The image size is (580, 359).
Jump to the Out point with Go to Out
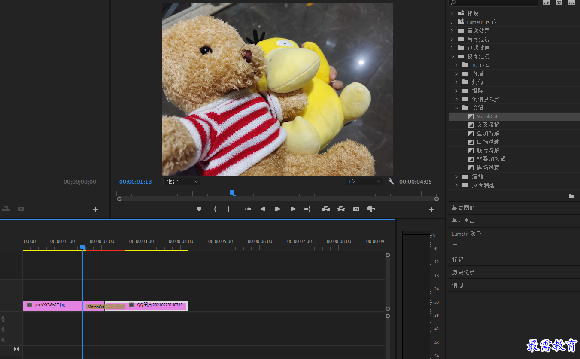pos(307,209)
